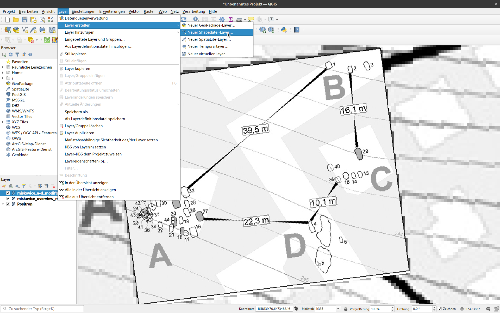Image resolution: width=500 pixels, height=313 pixels.
Task: Open the log messages speech-bubble button
Action: point(488,309)
